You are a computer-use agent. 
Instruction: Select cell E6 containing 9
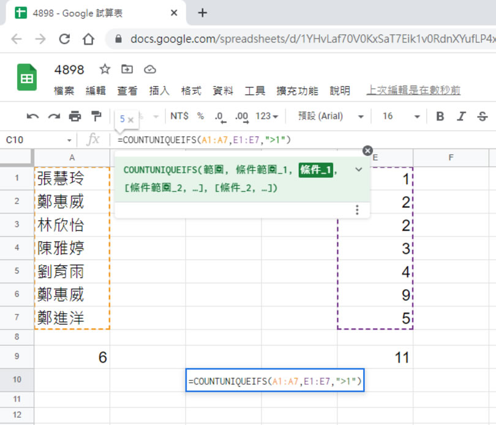click(x=375, y=295)
